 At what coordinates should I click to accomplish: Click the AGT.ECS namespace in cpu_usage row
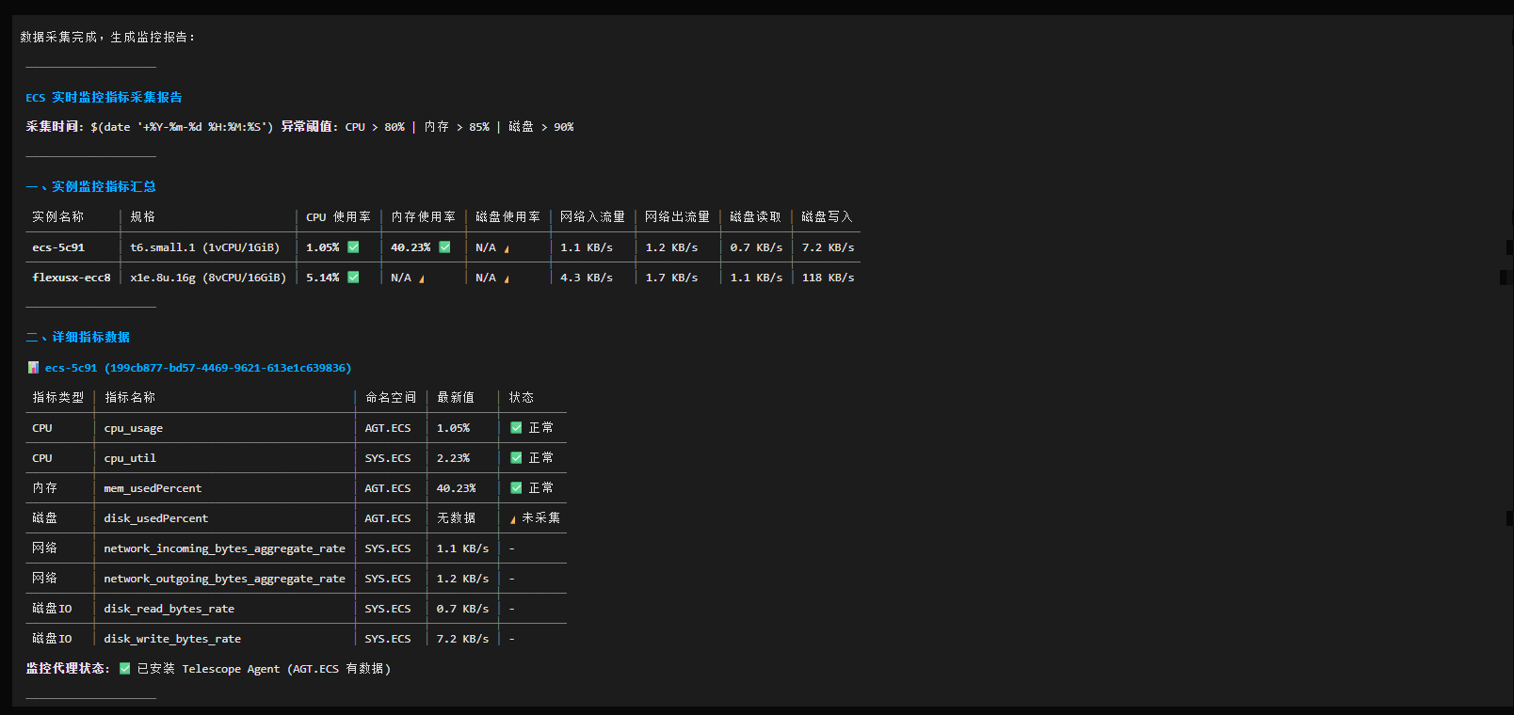point(388,428)
